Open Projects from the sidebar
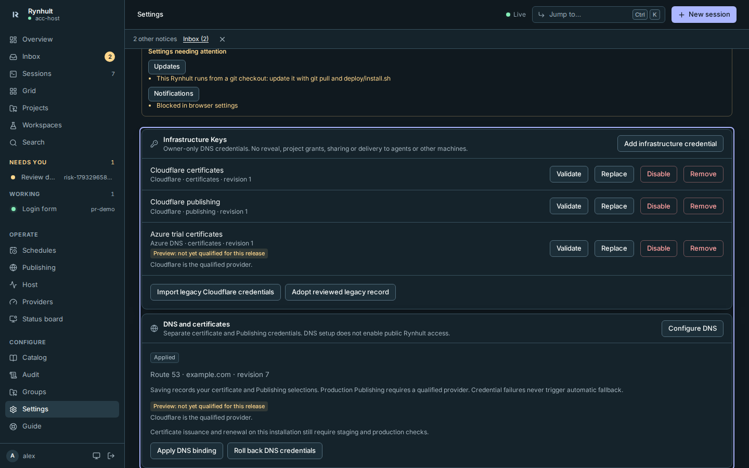 coord(62,108)
